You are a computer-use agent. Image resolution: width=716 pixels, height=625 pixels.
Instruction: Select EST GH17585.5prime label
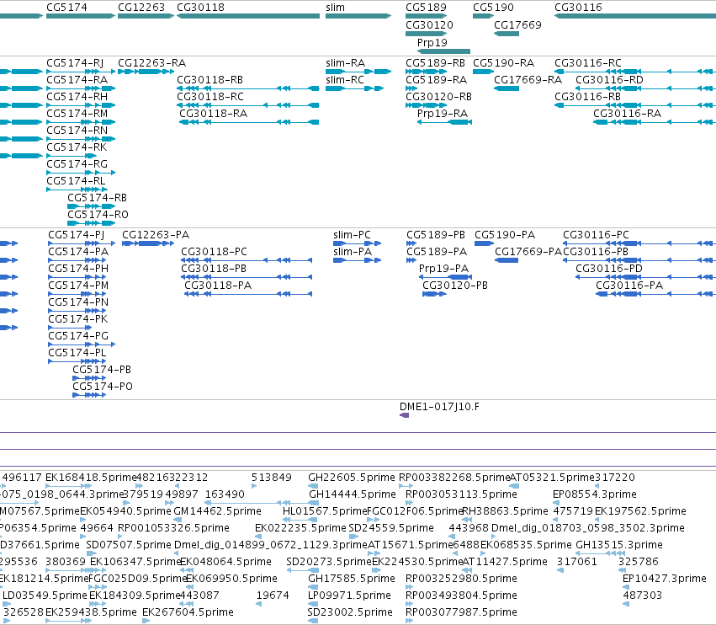pyautogui.click(x=352, y=579)
